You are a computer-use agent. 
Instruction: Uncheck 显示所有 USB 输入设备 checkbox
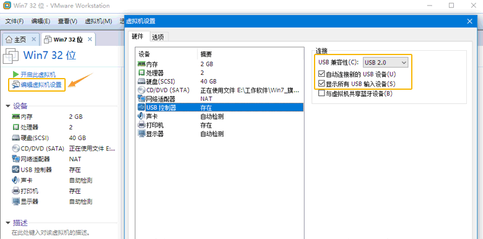321,84
